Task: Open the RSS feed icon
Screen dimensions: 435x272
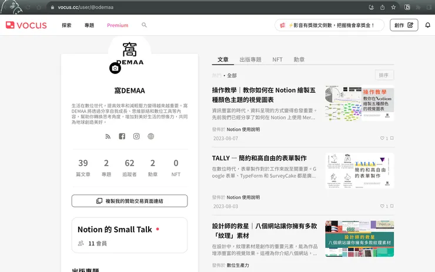Action: [x=108, y=136]
